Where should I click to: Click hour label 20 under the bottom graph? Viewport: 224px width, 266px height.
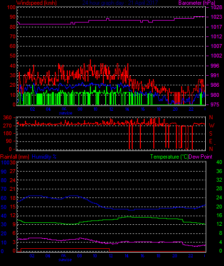point(174,256)
